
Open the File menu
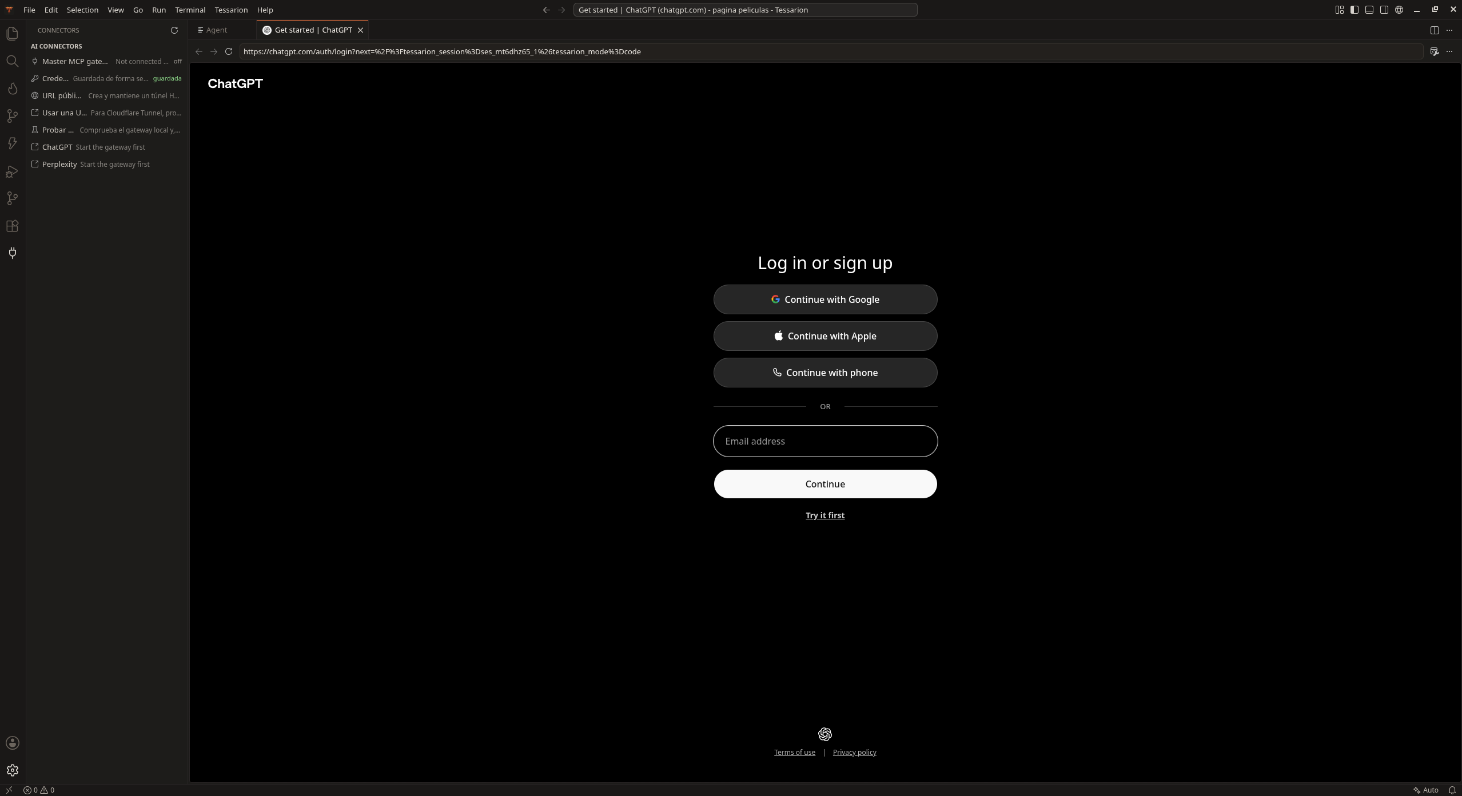click(29, 10)
